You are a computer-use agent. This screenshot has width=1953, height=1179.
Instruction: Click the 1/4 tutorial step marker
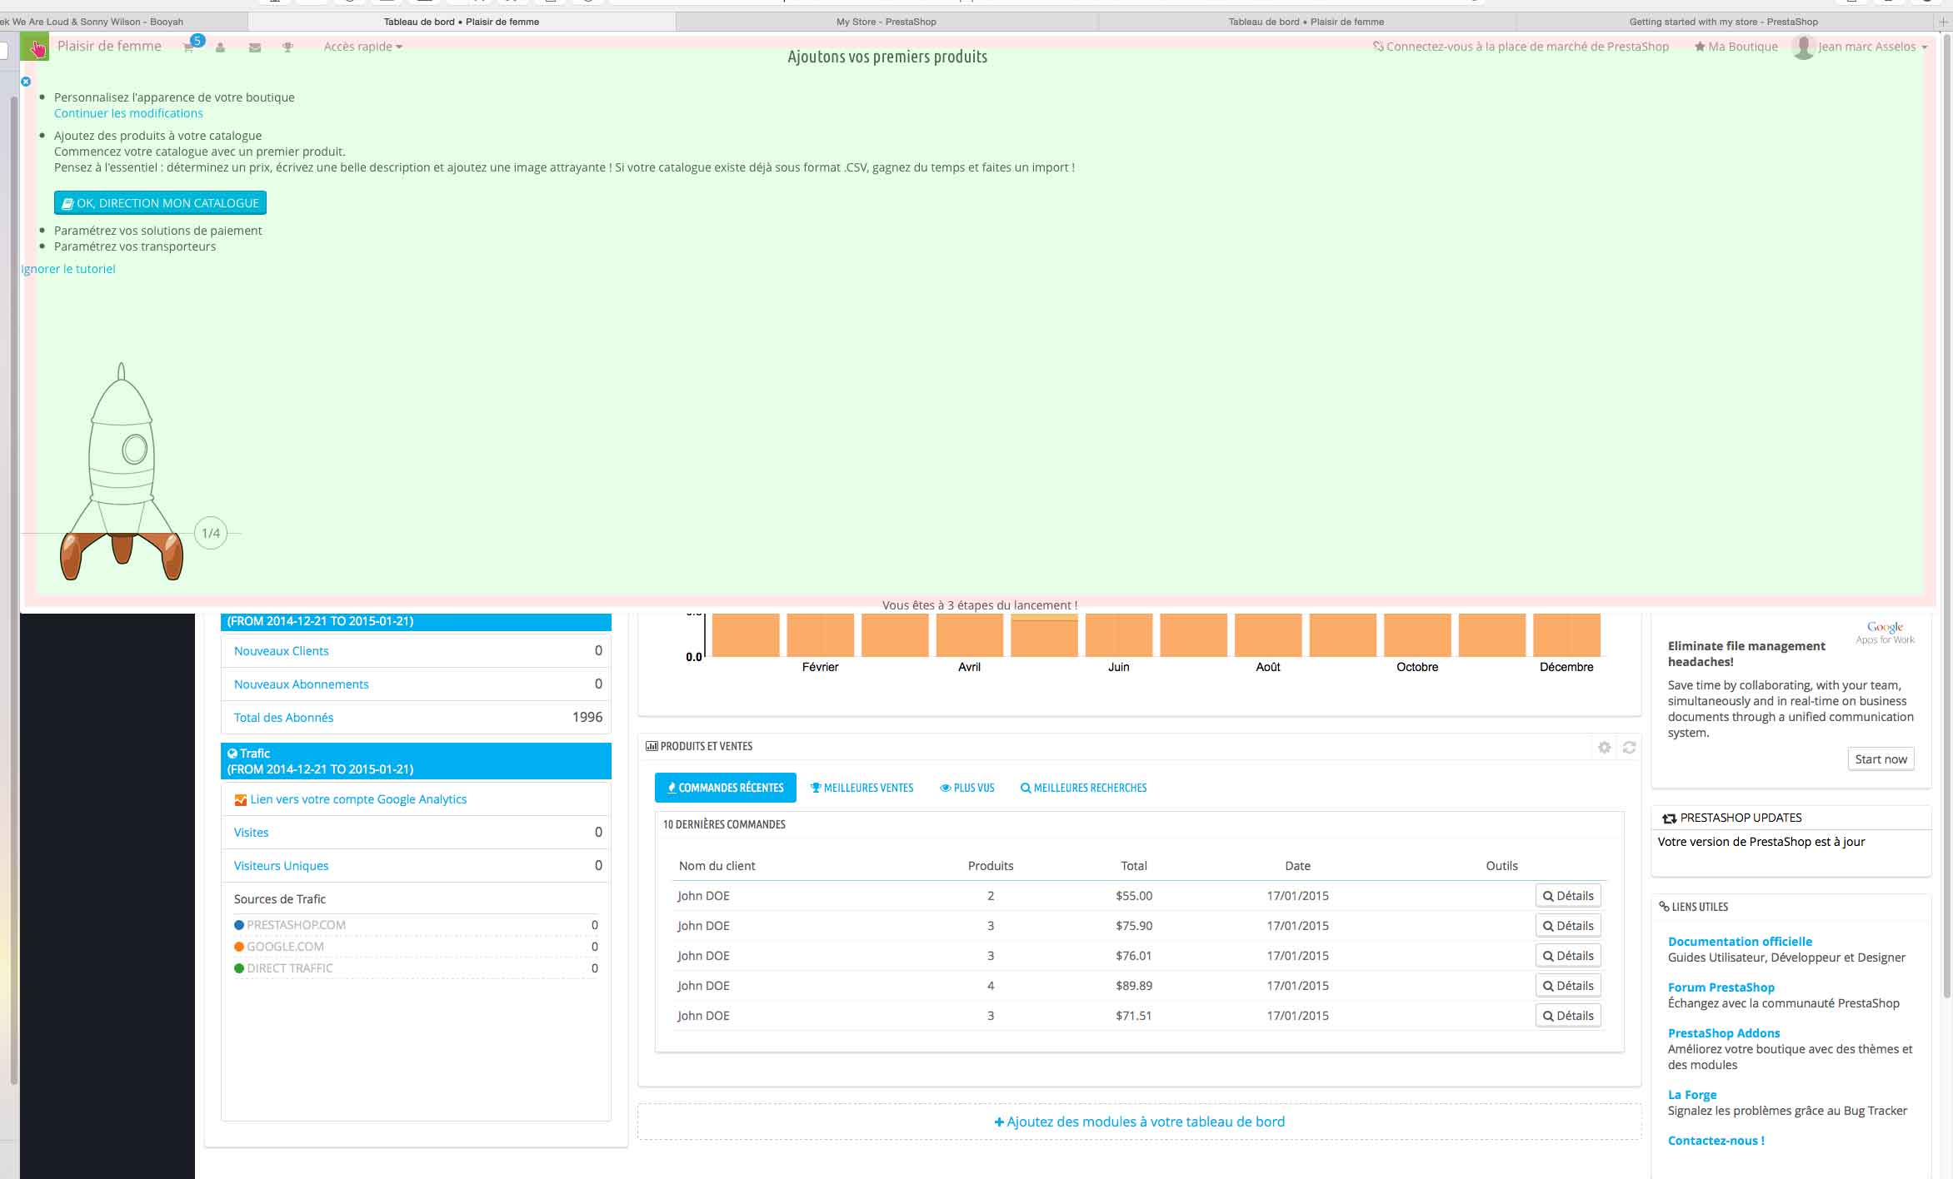[211, 533]
